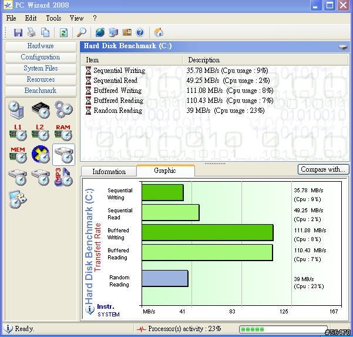
Task: Select the Buffered Writing row
Action: [x=215, y=91]
